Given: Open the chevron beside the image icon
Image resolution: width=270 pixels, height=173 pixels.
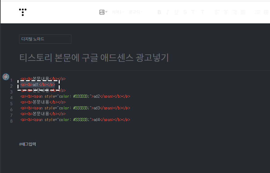Looking at the screenshot, I should click(x=106, y=12).
